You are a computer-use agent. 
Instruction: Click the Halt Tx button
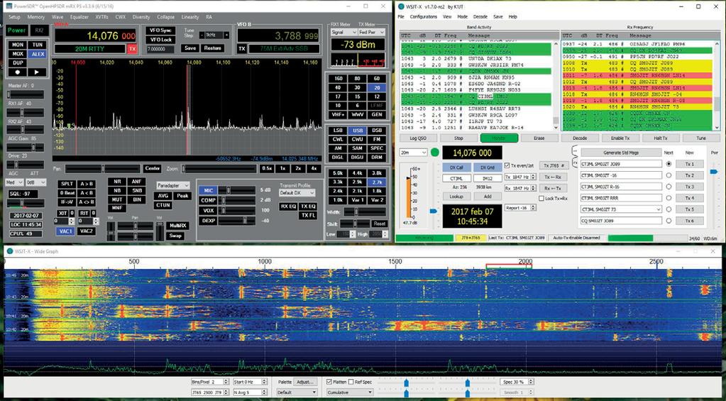[x=661, y=138]
